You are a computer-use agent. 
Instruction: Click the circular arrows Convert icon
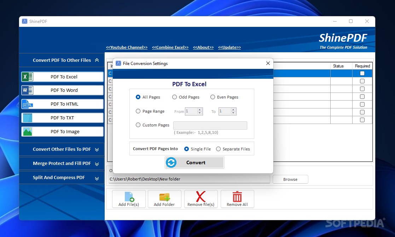[171, 162]
